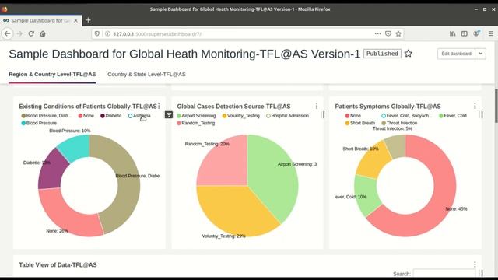Open the Firefox account icon
Viewport: 498px width, 280px height.
476,33
